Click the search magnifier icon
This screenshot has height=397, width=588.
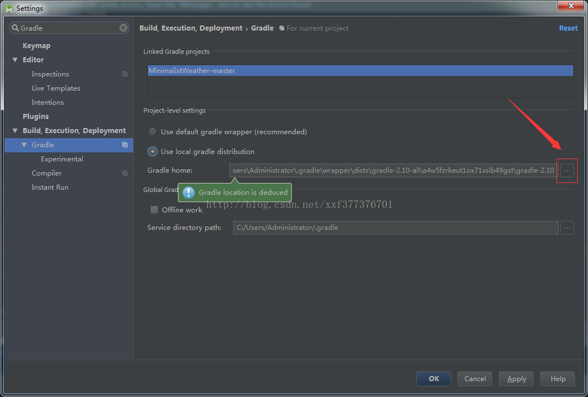[x=15, y=28]
